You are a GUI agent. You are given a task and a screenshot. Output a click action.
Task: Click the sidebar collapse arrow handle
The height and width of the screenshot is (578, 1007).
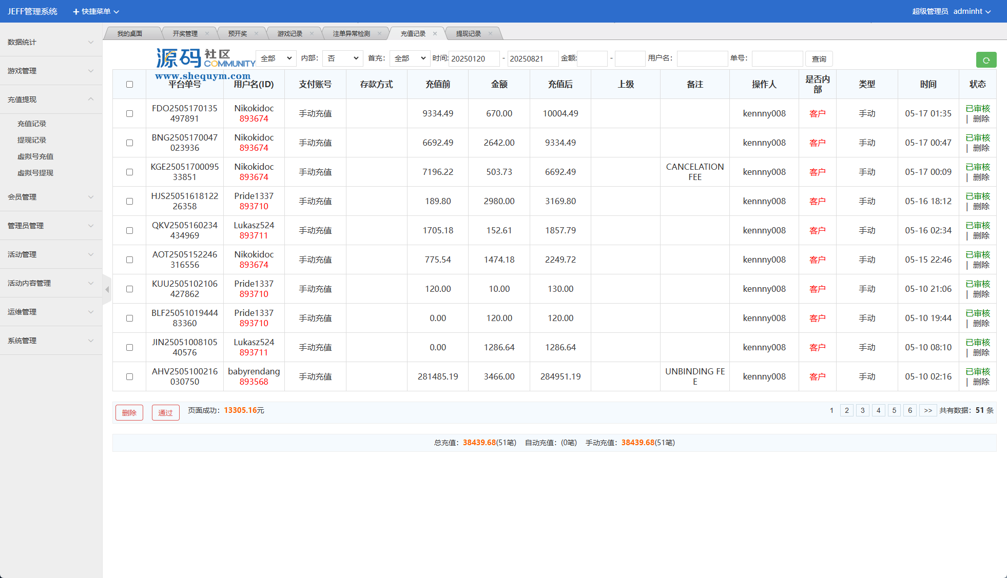pos(107,290)
